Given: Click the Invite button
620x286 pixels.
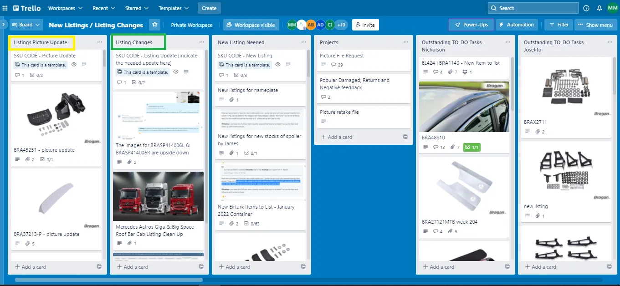Looking at the screenshot, I should [365, 25].
